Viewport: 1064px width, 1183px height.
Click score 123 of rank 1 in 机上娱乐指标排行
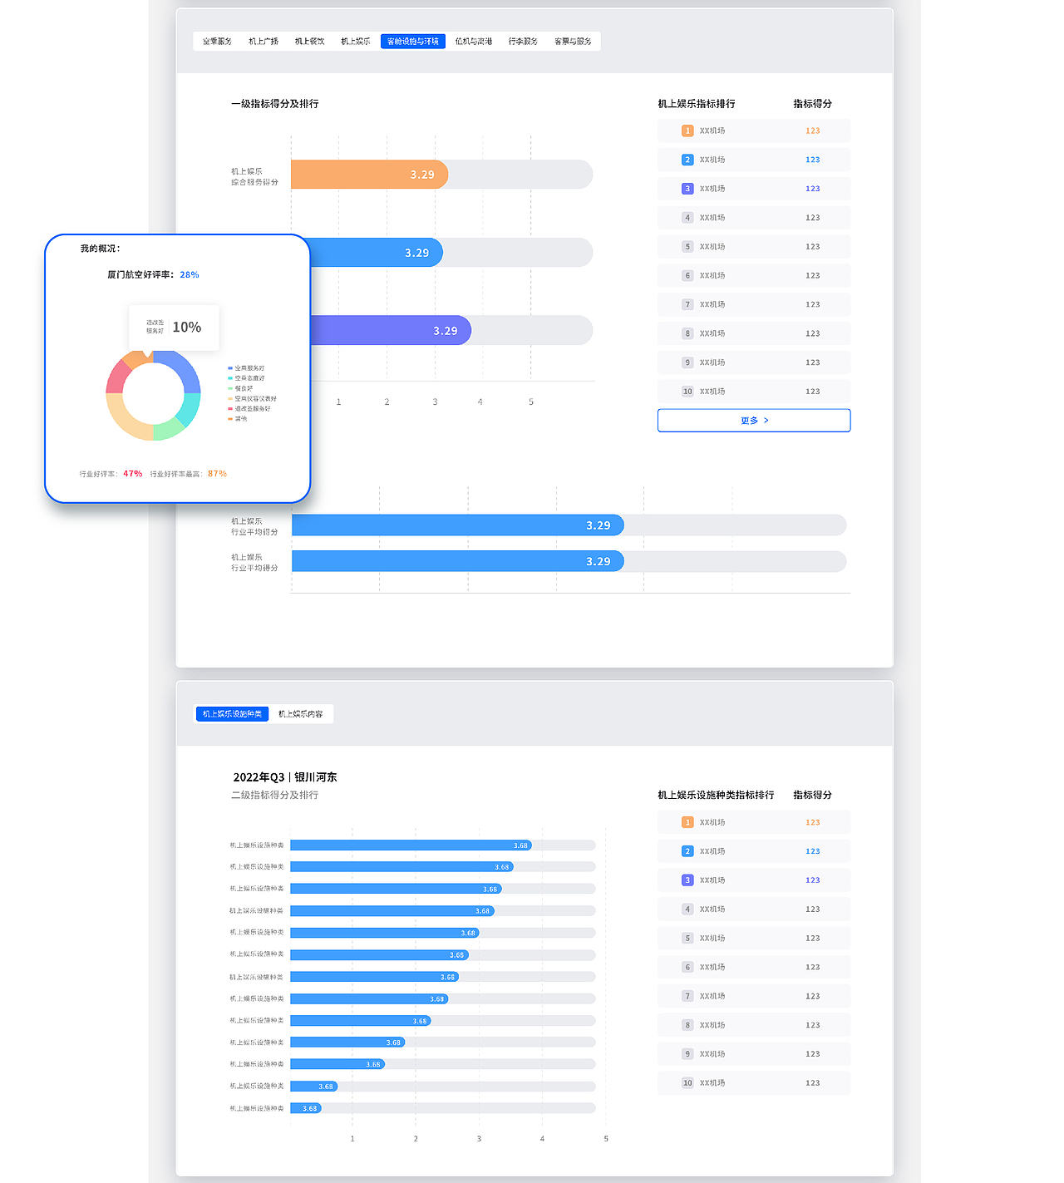coord(813,131)
